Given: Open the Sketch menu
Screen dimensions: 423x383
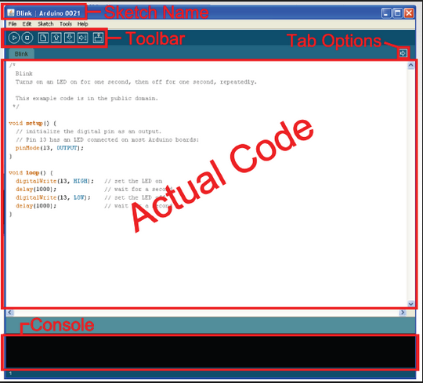Looking at the screenshot, I should coord(45,24).
